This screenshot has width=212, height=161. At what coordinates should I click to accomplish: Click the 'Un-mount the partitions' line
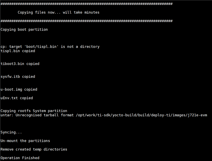pos(25,141)
